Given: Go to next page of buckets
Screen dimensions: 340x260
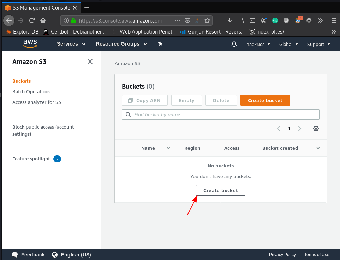Looking at the screenshot, I should pos(300,129).
